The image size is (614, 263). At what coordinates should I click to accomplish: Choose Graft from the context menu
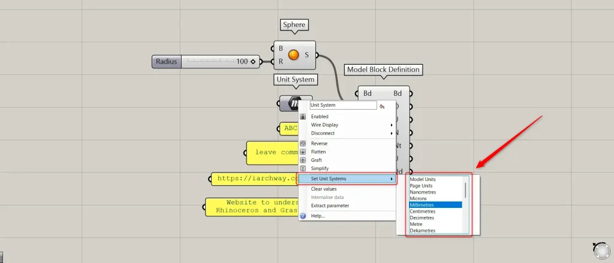pyautogui.click(x=347, y=160)
